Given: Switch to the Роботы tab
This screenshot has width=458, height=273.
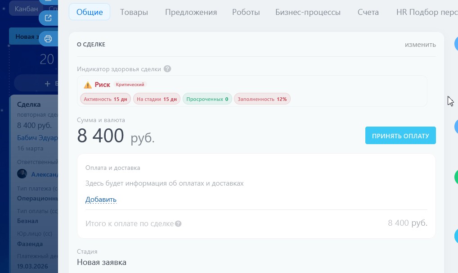Looking at the screenshot, I should click(246, 12).
